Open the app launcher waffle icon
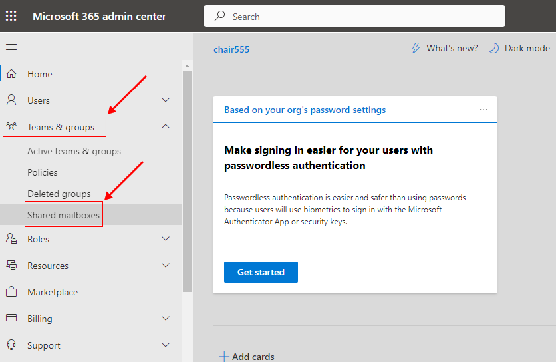 click(x=11, y=16)
